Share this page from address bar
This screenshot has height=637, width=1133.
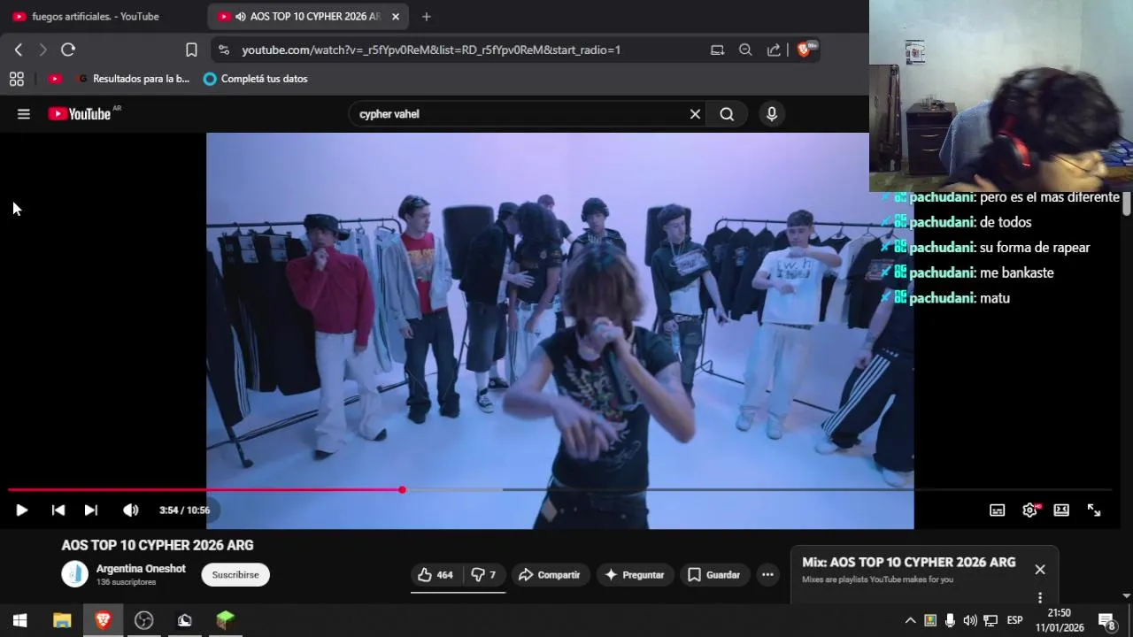774,50
